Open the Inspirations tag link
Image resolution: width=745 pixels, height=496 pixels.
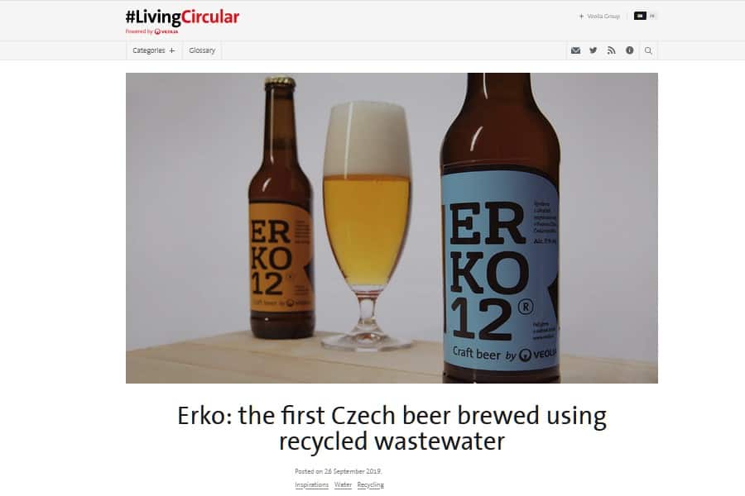point(312,484)
